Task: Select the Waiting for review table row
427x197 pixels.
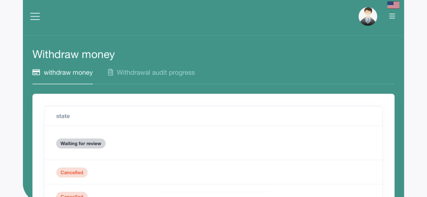Action: coord(213,143)
